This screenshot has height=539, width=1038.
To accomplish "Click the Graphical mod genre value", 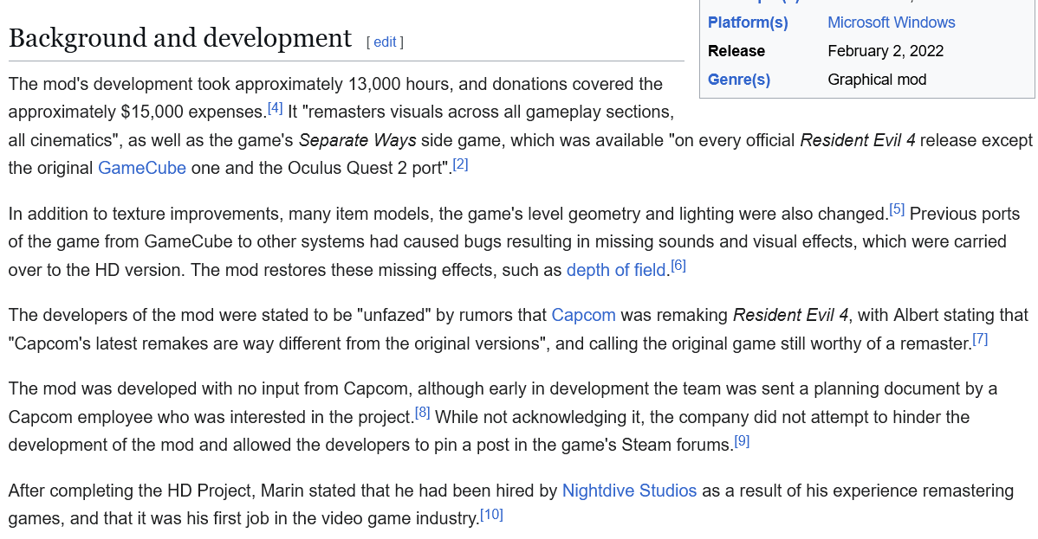I will click(877, 80).
